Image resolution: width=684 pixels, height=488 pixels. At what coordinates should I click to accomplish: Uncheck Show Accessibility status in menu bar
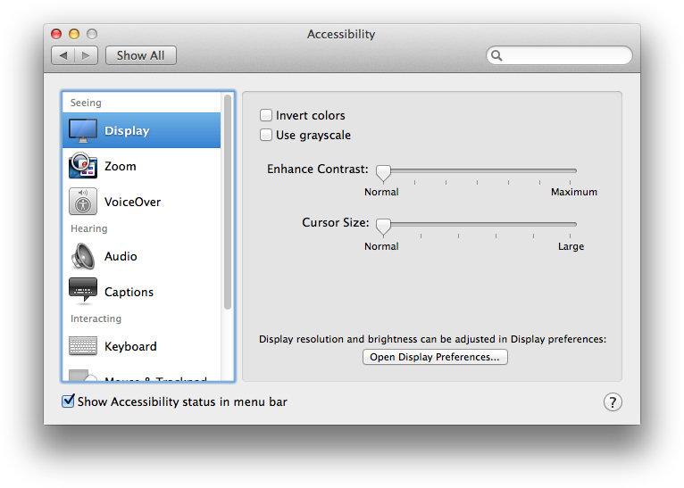pyautogui.click(x=68, y=401)
